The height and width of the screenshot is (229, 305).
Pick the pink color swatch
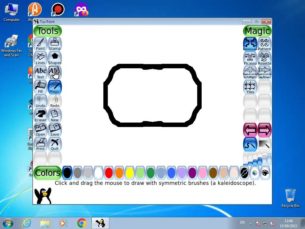203,173
